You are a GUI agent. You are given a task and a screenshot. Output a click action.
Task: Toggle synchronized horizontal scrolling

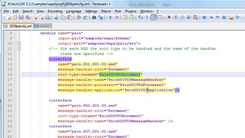(132, 17)
